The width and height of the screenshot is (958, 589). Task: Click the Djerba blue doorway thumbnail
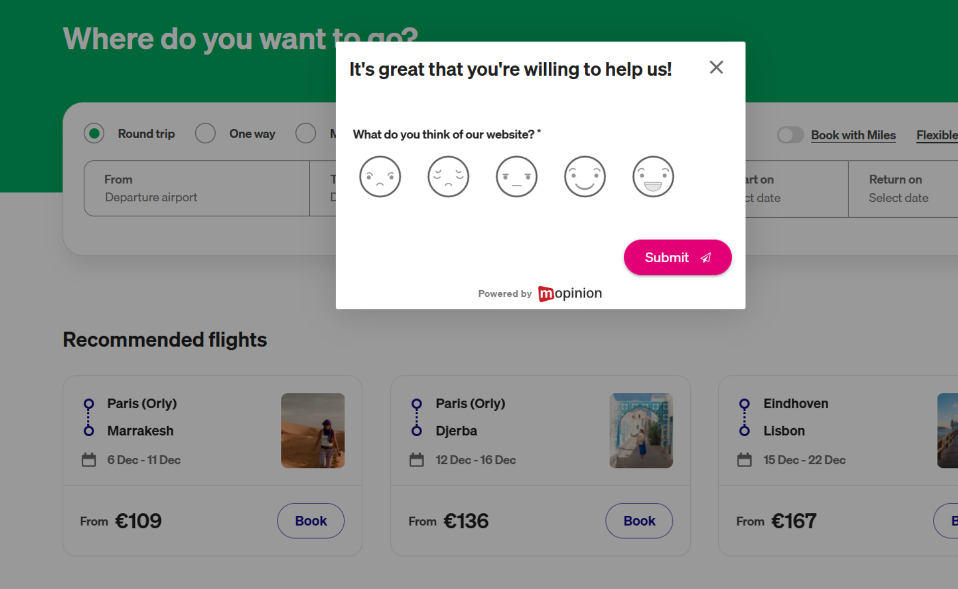click(x=641, y=430)
